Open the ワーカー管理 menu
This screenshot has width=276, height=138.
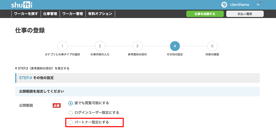pos(73,14)
